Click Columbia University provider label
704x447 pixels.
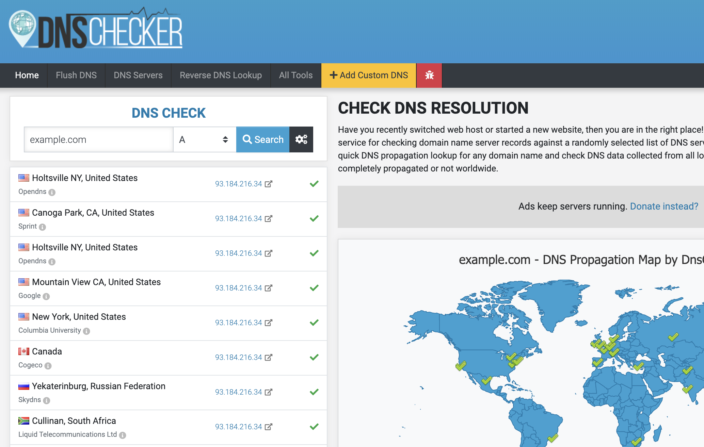50,330
